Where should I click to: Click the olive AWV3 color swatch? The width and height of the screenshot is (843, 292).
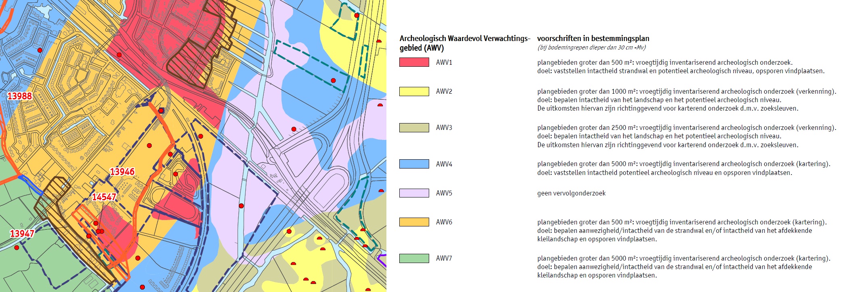tap(414, 127)
